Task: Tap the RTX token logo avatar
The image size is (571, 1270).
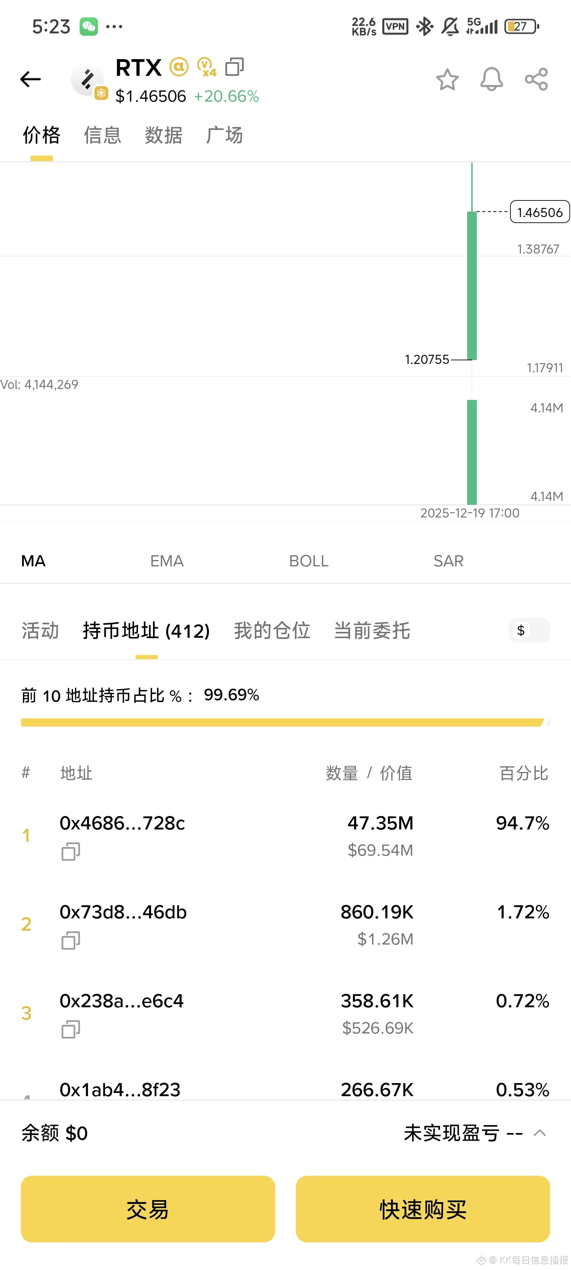Action: coord(88,79)
